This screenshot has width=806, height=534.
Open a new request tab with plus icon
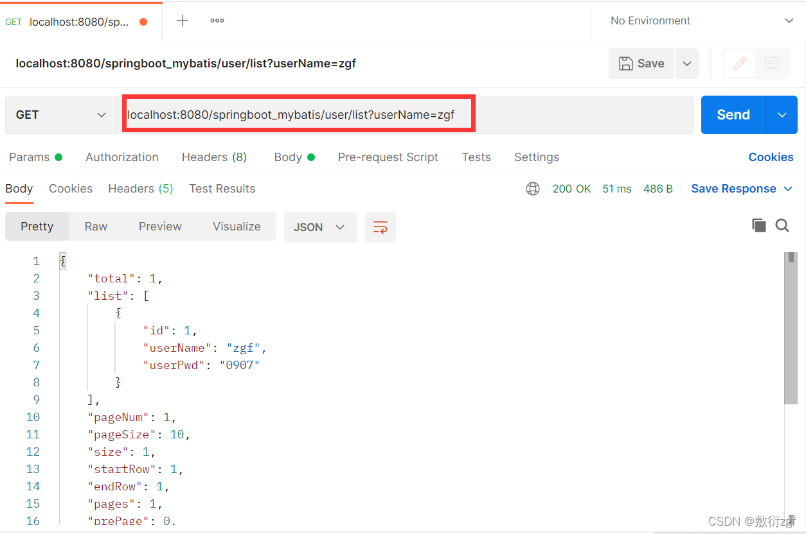pos(183,21)
